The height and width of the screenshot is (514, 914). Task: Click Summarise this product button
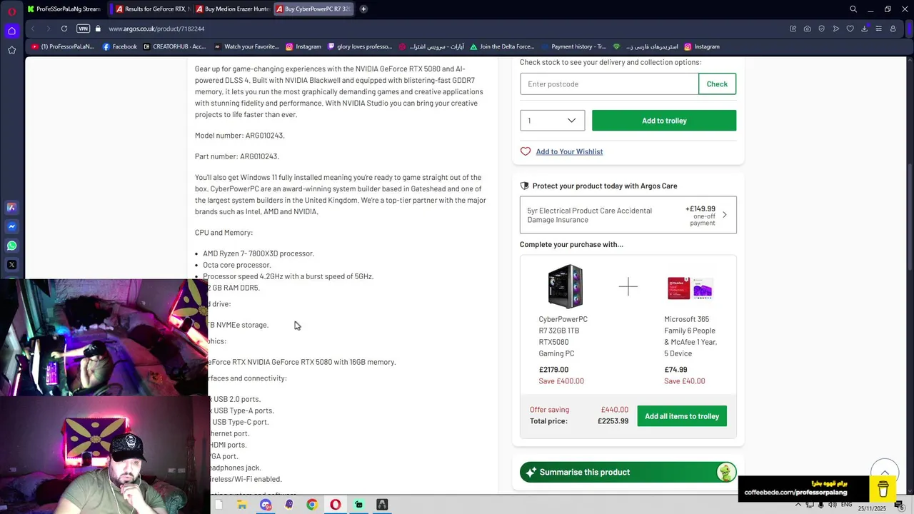click(x=628, y=472)
